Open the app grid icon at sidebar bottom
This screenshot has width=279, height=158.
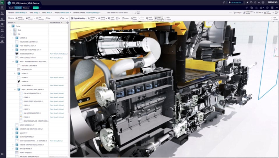tap(2, 154)
